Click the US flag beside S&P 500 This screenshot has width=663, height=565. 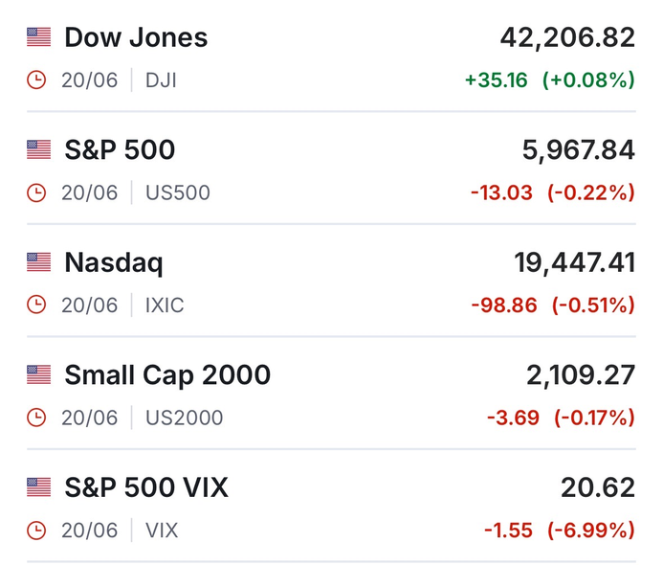[x=38, y=150]
